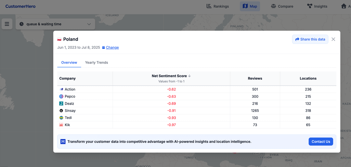Click the CustomerHero logo

coord(20,6)
